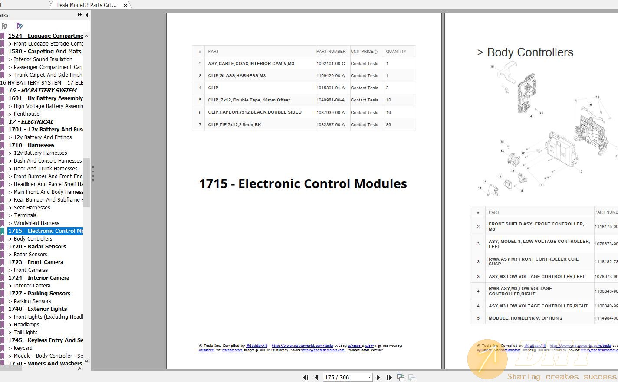Screen dimensions: 618x382
Task: Open the Front Cameras bookmark
Action: coord(28,270)
